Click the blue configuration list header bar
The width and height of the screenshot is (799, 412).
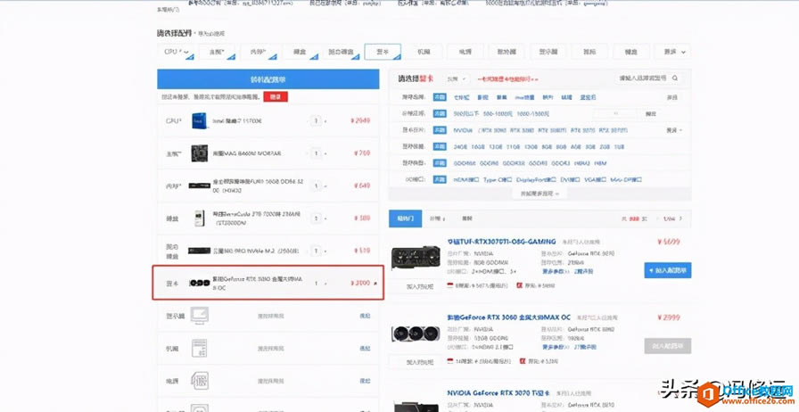(268, 79)
